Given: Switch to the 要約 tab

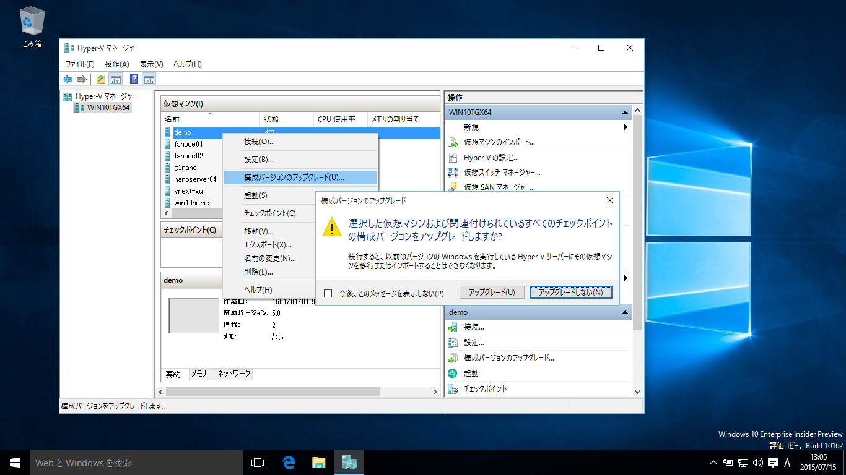Looking at the screenshot, I should coord(174,374).
